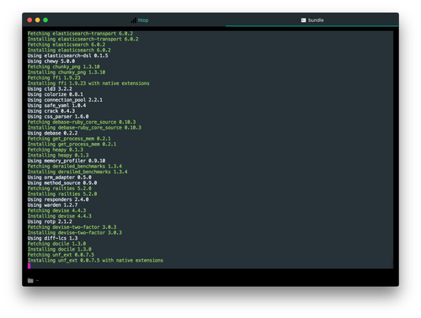
Task: Select line 'Installing railties 5.2.0'
Action: (62, 193)
